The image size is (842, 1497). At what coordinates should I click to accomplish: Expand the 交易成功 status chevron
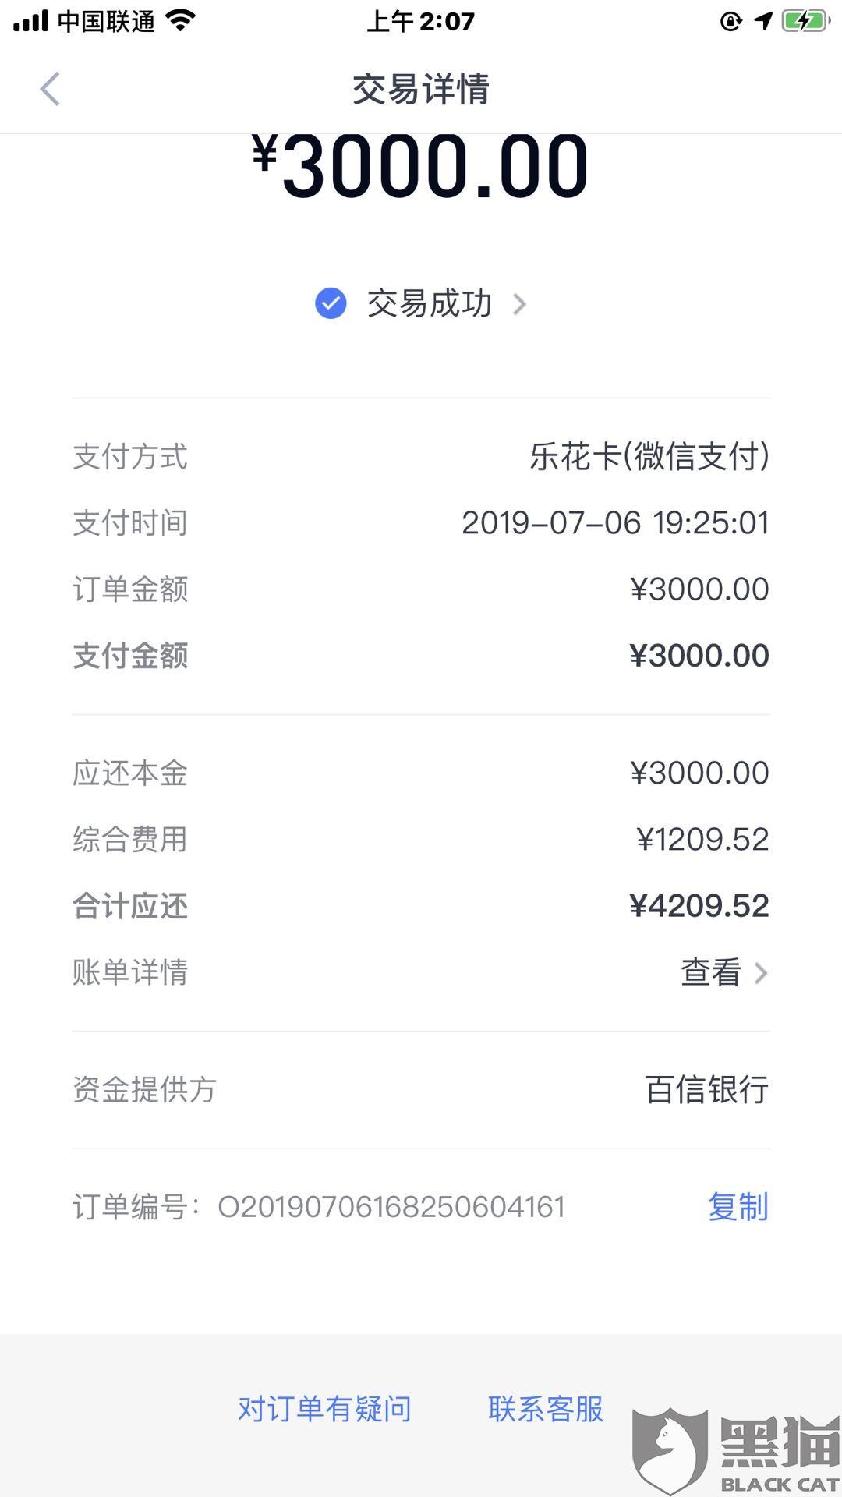point(519,303)
